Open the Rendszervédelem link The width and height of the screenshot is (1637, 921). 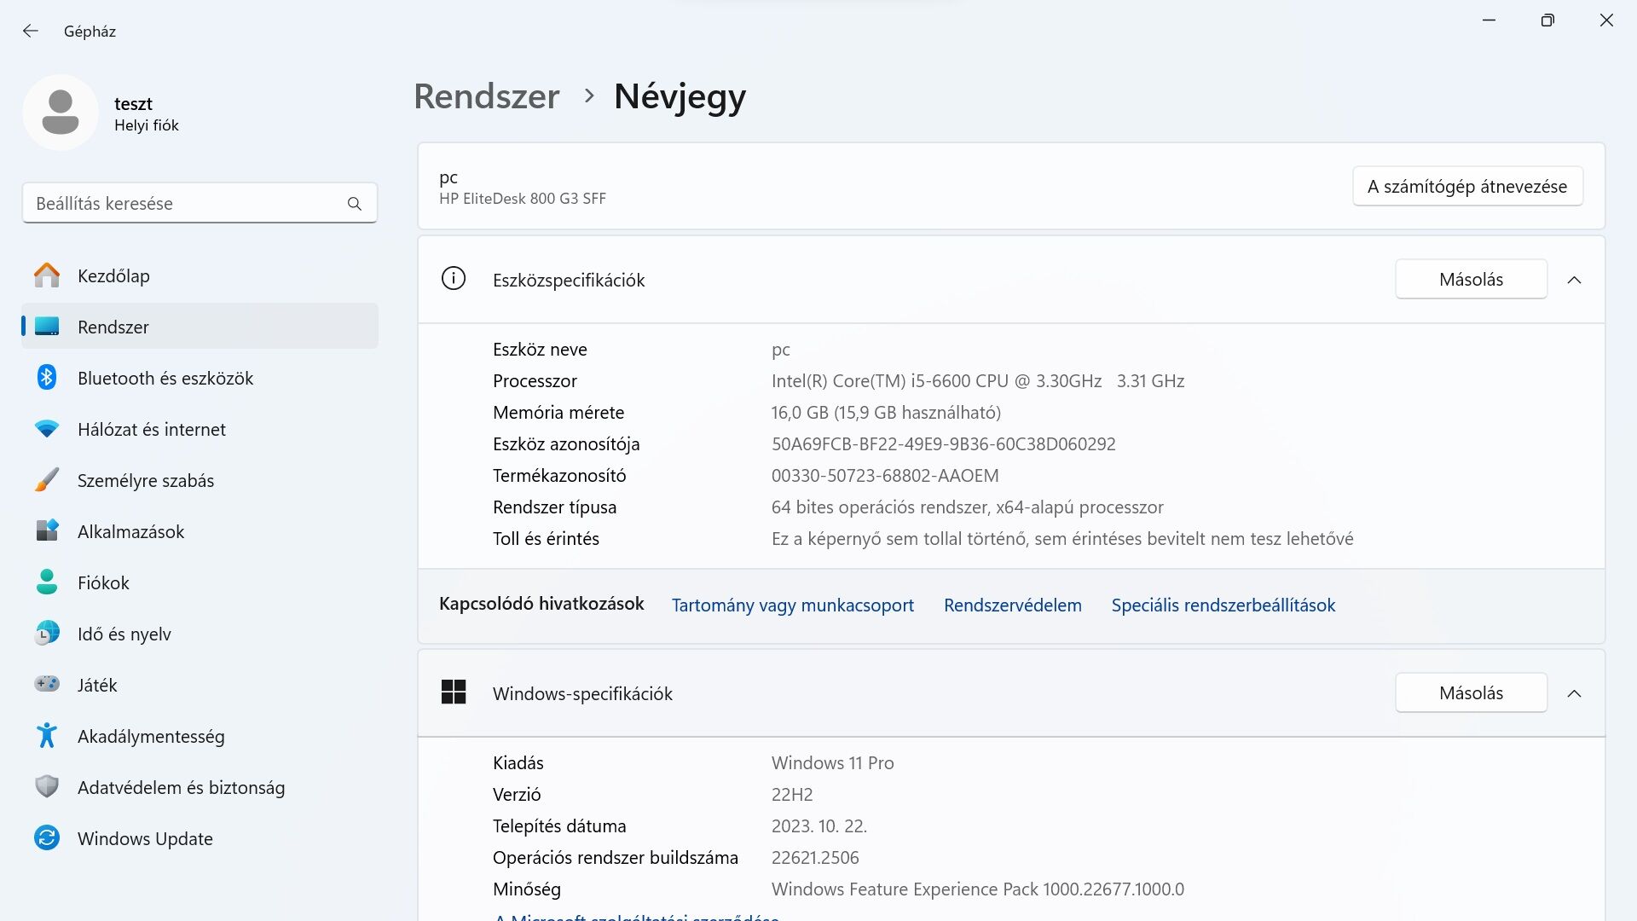pos(1012,605)
